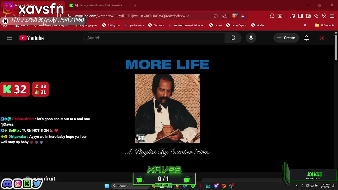Open Spotify from the taskbar
This screenshot has width=338, height=190.
click(x=193, y=186)
